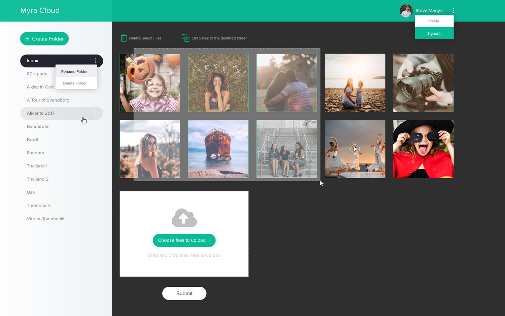505x316 pixels.
Task: Open the Thailand 1 folder
Action: coord(37,166)
